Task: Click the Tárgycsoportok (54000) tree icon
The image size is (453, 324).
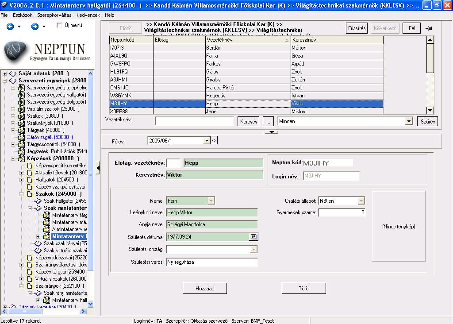Action: click(x=21, y=144)
